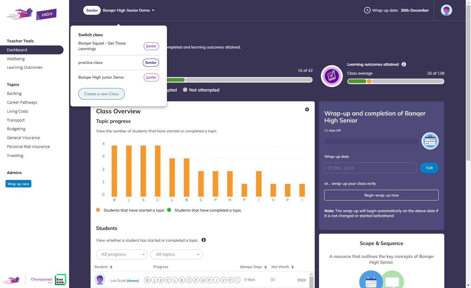Open Personal Risk Insurance topic
Viewport: 471px width, 288px height.
[x=28, y=147]
